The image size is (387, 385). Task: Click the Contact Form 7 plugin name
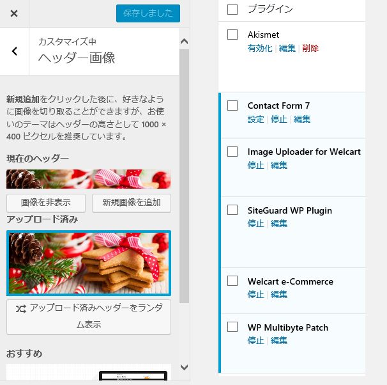278,106
